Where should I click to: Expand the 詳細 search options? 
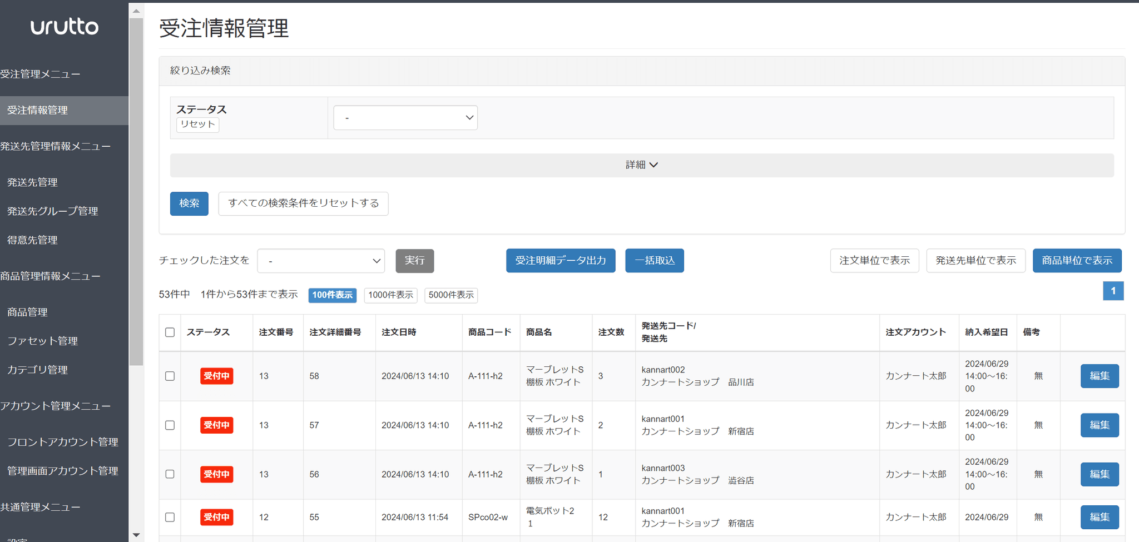tap(641, 165)
